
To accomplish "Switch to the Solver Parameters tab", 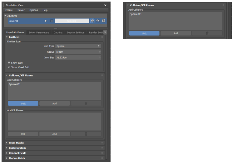I will (39, 33).
